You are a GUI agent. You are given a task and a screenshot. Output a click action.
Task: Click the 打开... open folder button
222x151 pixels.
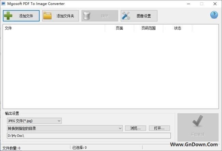click(159, 128)
